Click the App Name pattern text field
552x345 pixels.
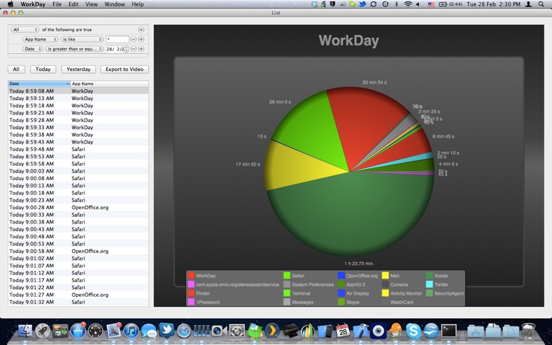(117, 39)
